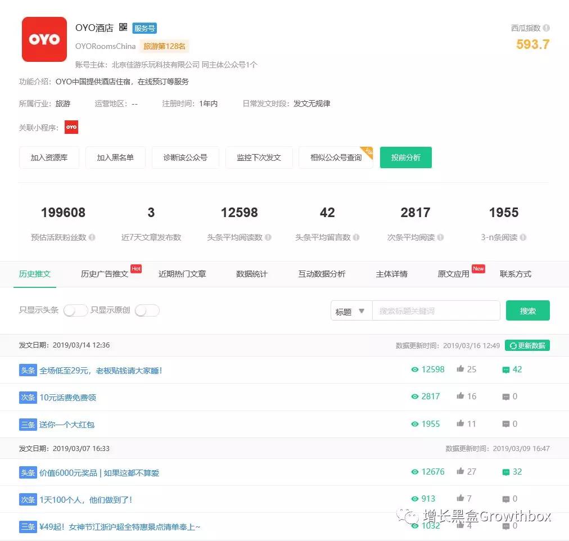
Task: Click the eye icon for 1955 reads
Action: tap(415, 424)
